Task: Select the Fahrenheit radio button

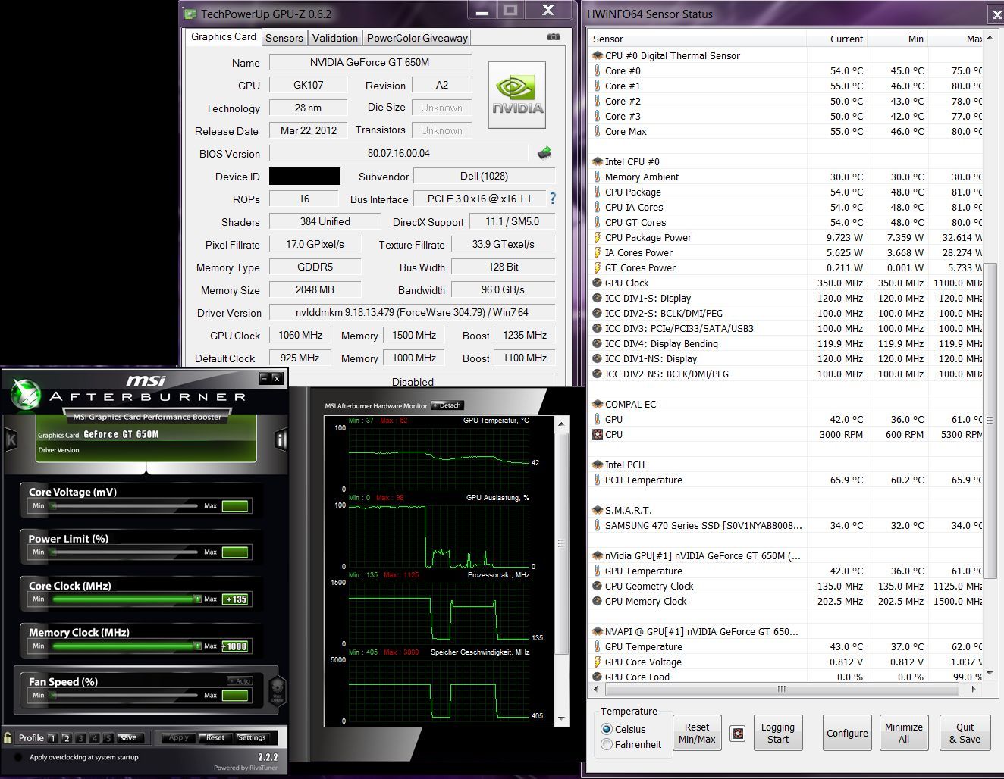Action: point(607,744)
